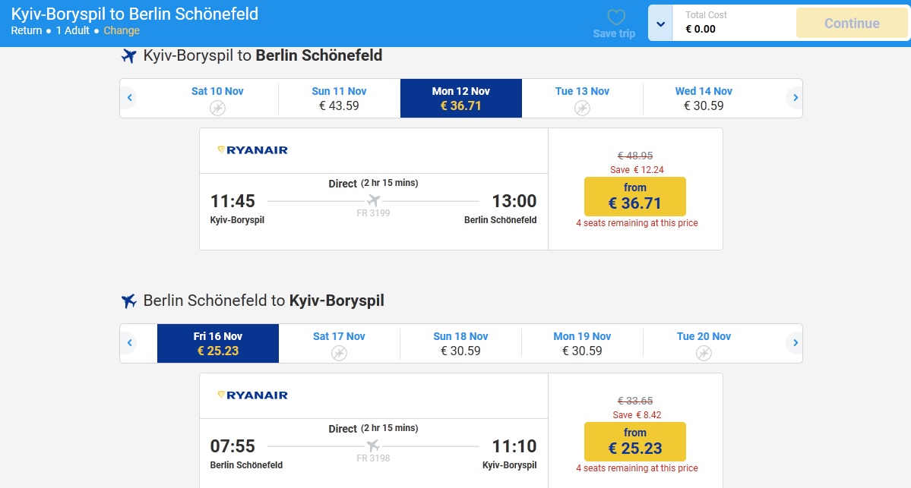Click plane icon beside Berlin Schönefeld to Kyiv heading

click(x=129, y=301)
